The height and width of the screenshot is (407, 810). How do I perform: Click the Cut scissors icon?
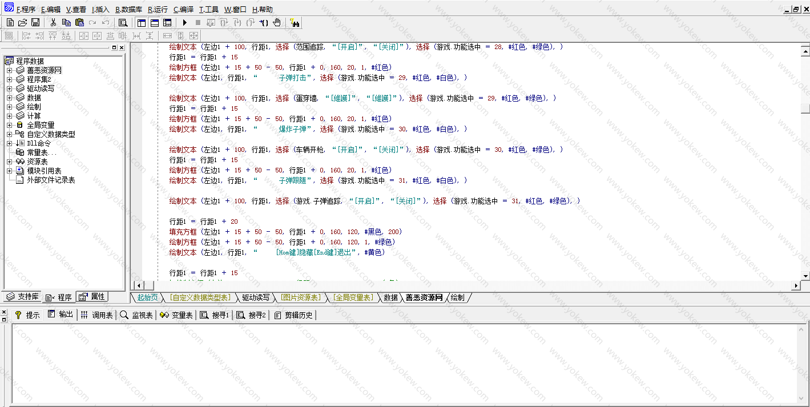[x=53, y=22]
